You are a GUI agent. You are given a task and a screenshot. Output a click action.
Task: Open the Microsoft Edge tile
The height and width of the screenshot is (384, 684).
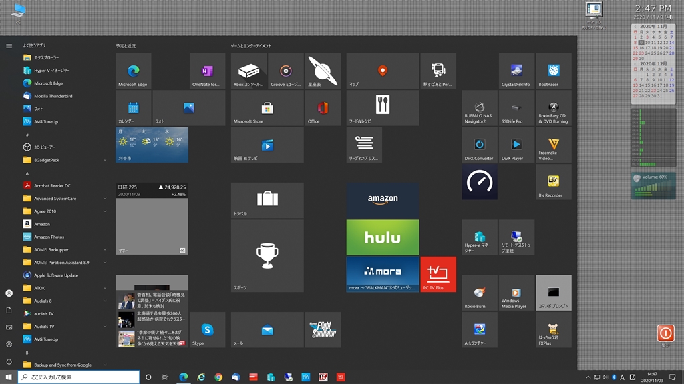[x=134, y=71]
